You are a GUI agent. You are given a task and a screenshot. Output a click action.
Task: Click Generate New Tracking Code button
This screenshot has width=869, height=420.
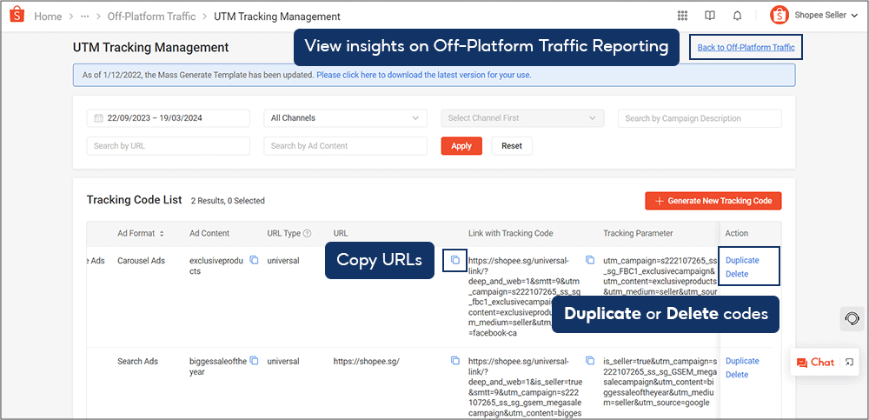[713, 201]
